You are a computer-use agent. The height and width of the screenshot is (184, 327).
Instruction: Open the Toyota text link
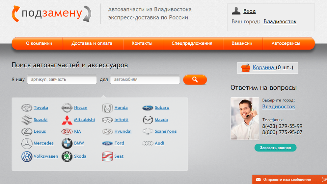point(41,108)
